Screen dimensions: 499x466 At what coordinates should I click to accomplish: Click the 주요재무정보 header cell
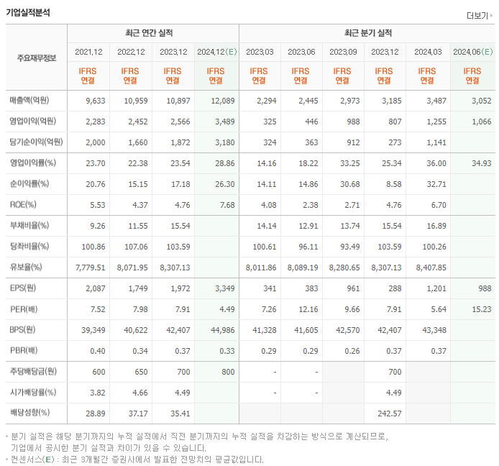37,58
